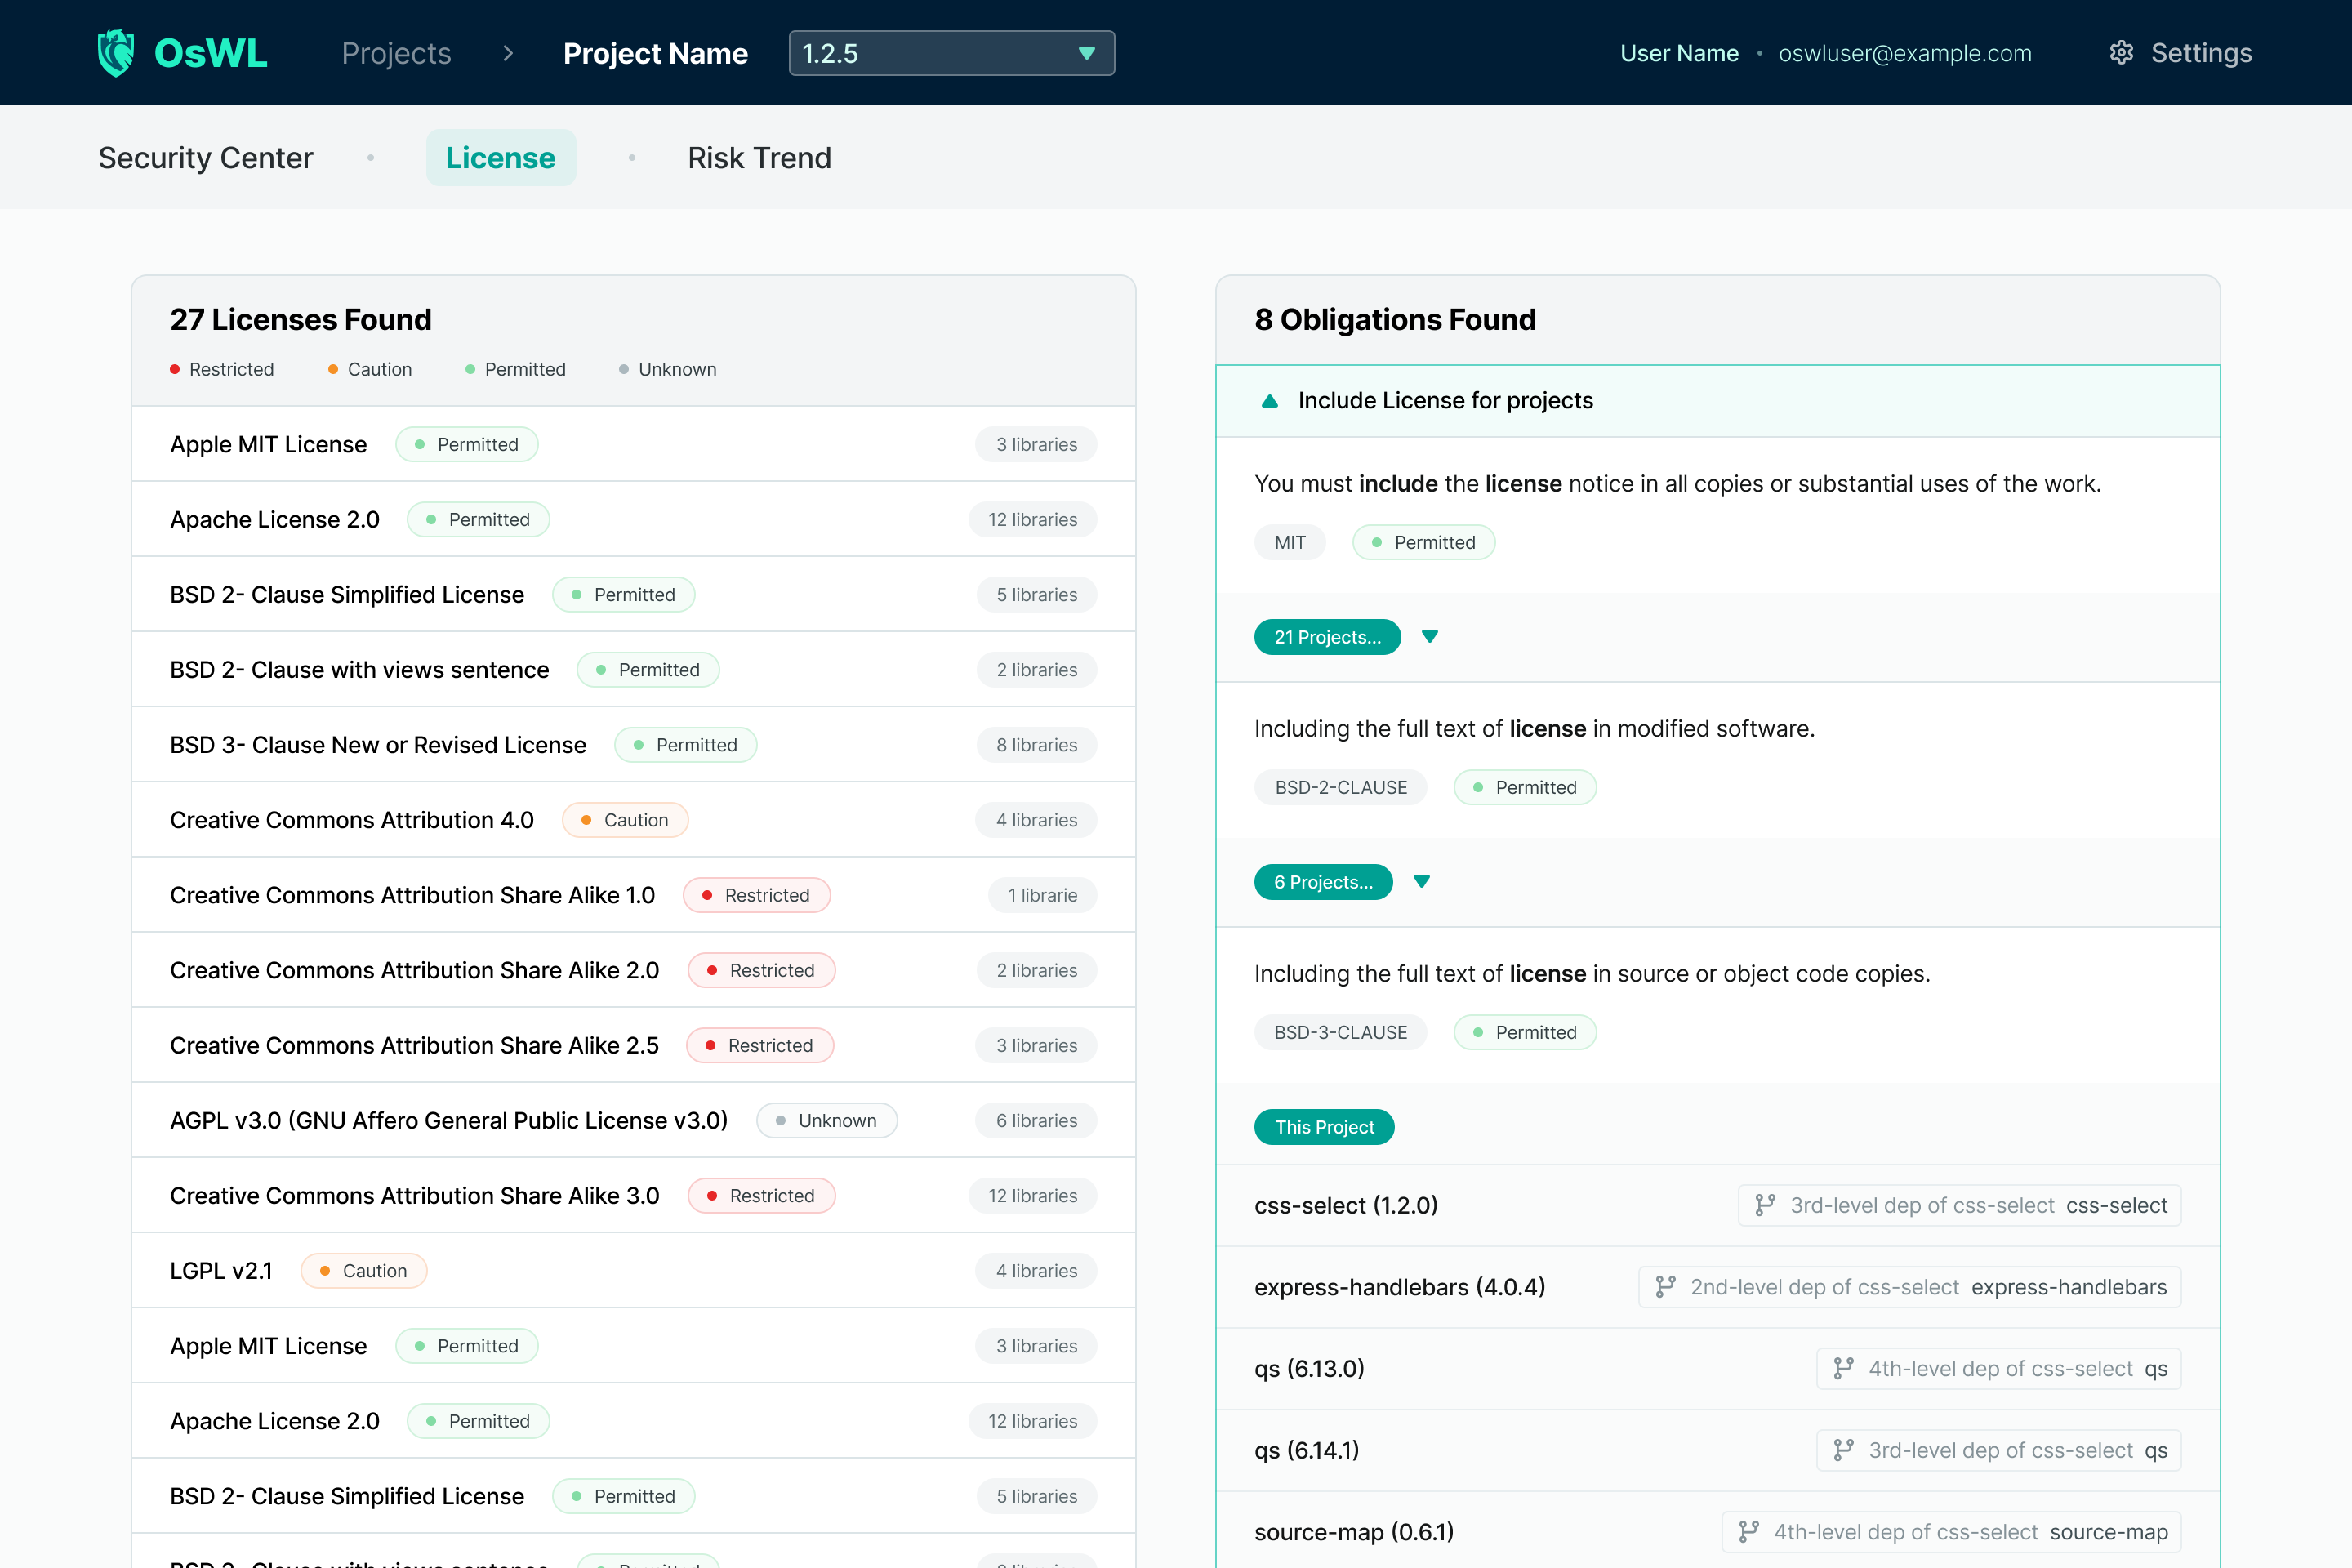
Task: Click the 4th-level dep tag for qs (6.13.0)
Action: (x=1999, y=1369)
